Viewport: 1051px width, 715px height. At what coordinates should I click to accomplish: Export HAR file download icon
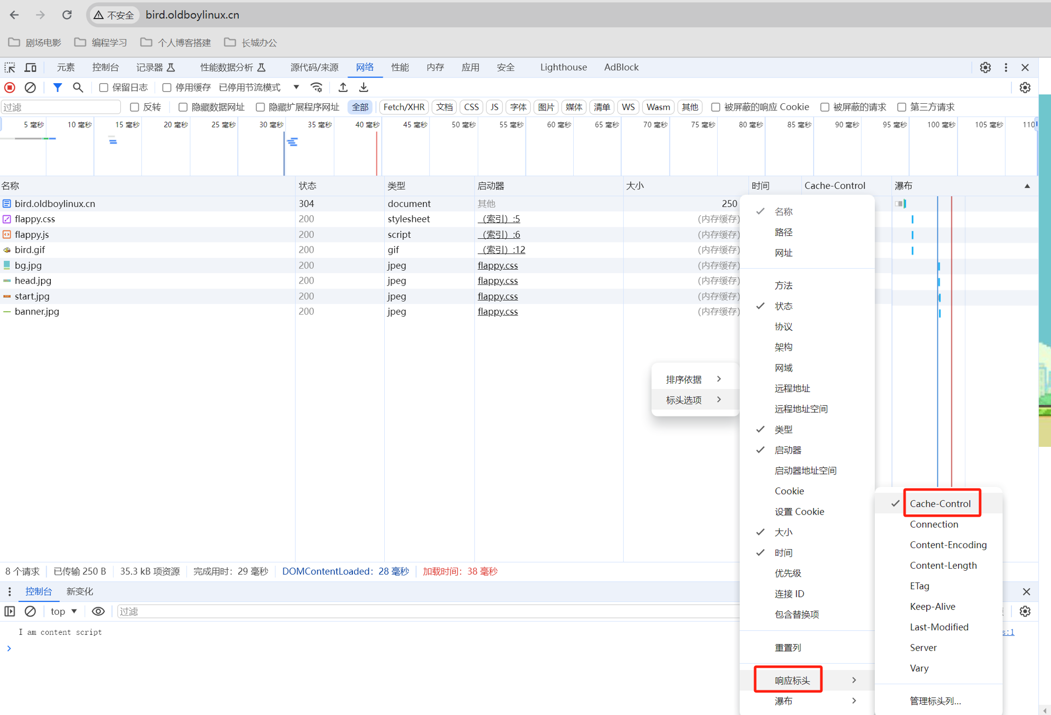(364, 87)
